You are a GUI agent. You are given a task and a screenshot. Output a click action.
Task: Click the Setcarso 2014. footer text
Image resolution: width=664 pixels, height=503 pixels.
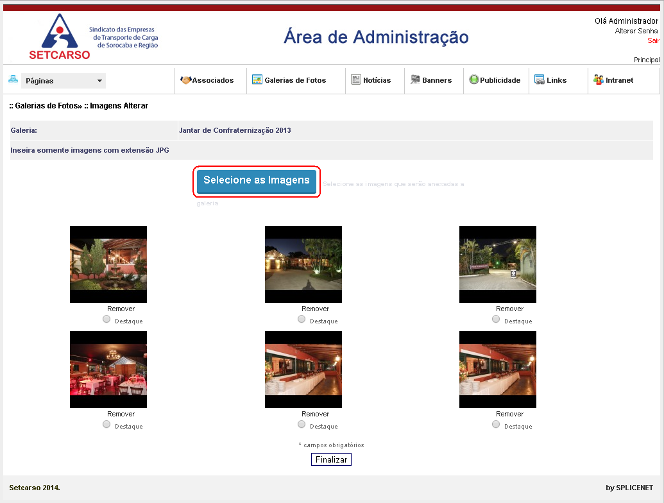tap(35, 488)
